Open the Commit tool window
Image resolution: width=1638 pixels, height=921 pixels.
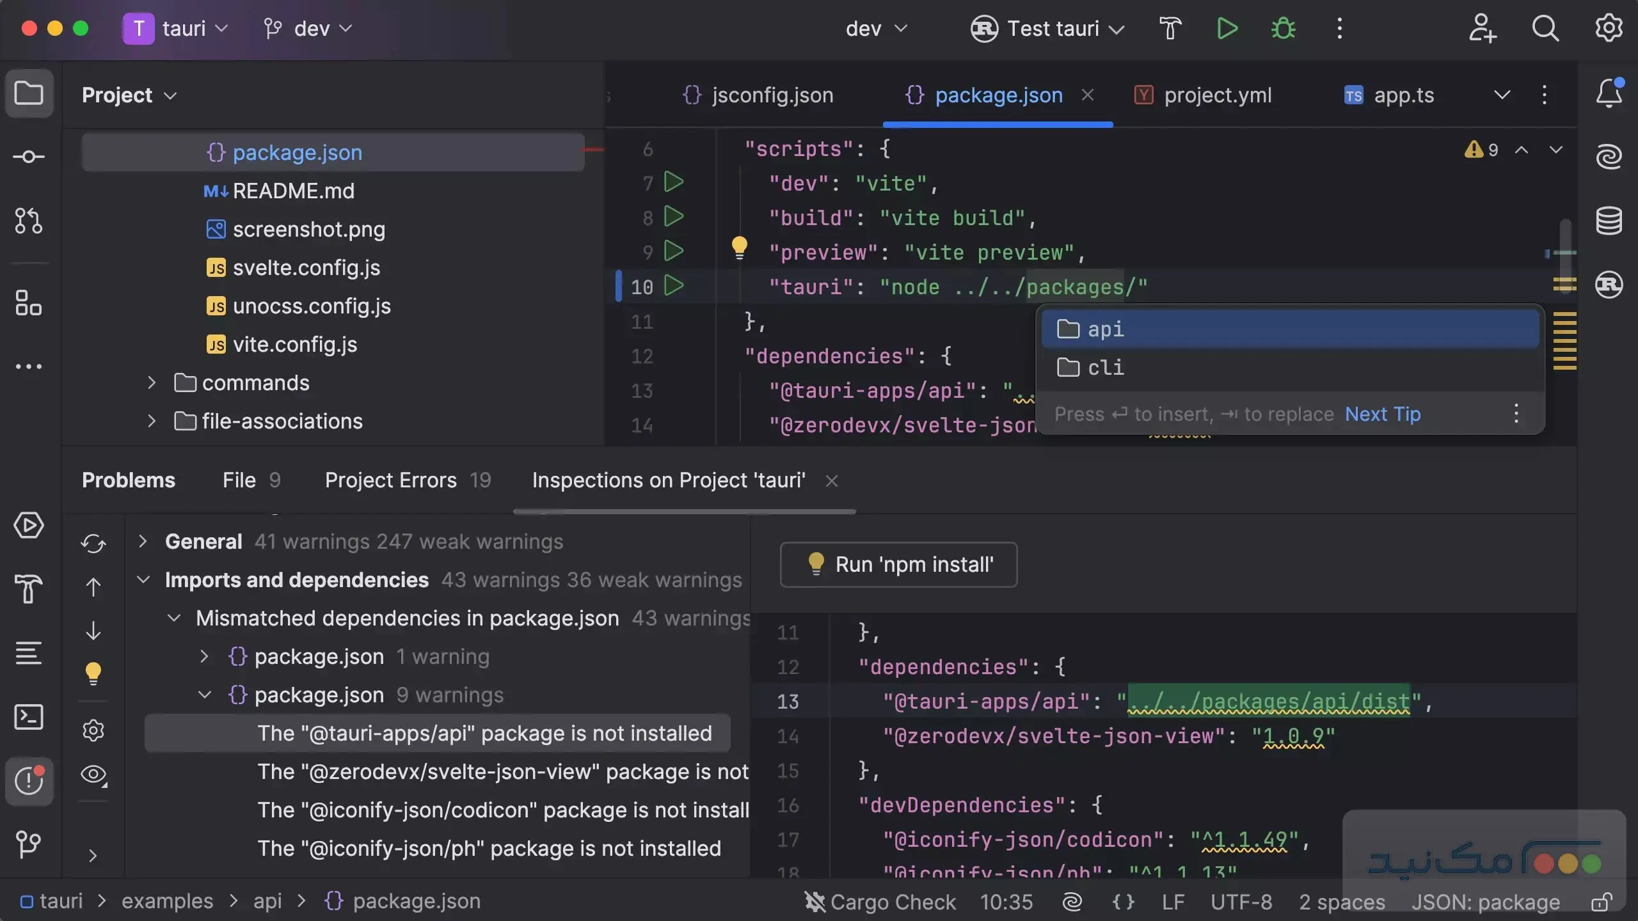tap(29, 155)
